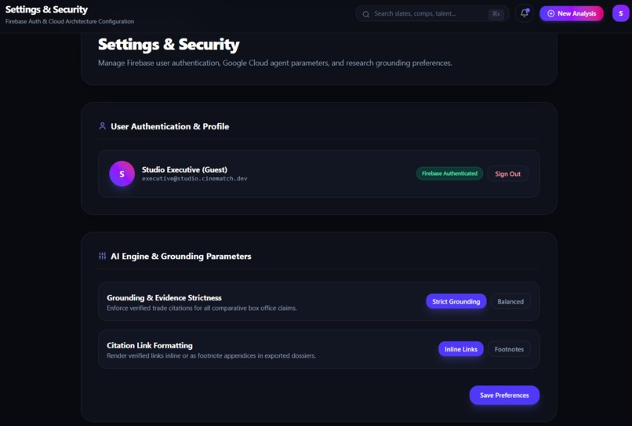Click the User Authentication & Profile heading
This screenshot has height=426, width=632.
coord(170,126)
